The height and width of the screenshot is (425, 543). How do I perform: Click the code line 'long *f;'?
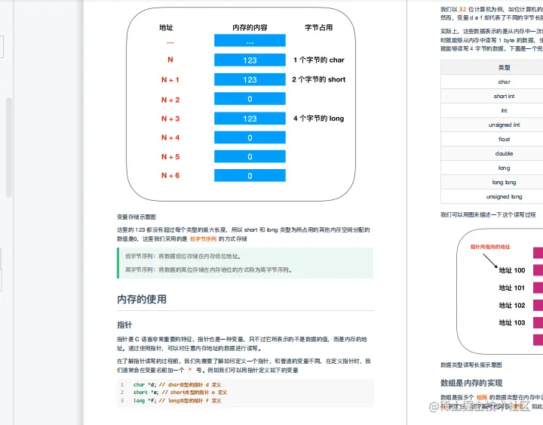[x=177, y=400]
